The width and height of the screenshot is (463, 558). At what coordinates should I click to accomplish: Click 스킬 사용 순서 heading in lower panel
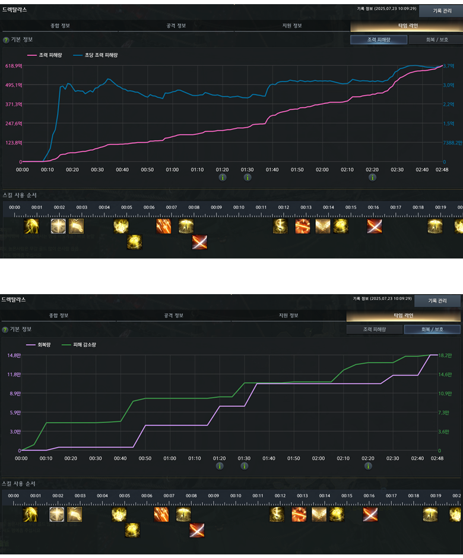[18, 484]
